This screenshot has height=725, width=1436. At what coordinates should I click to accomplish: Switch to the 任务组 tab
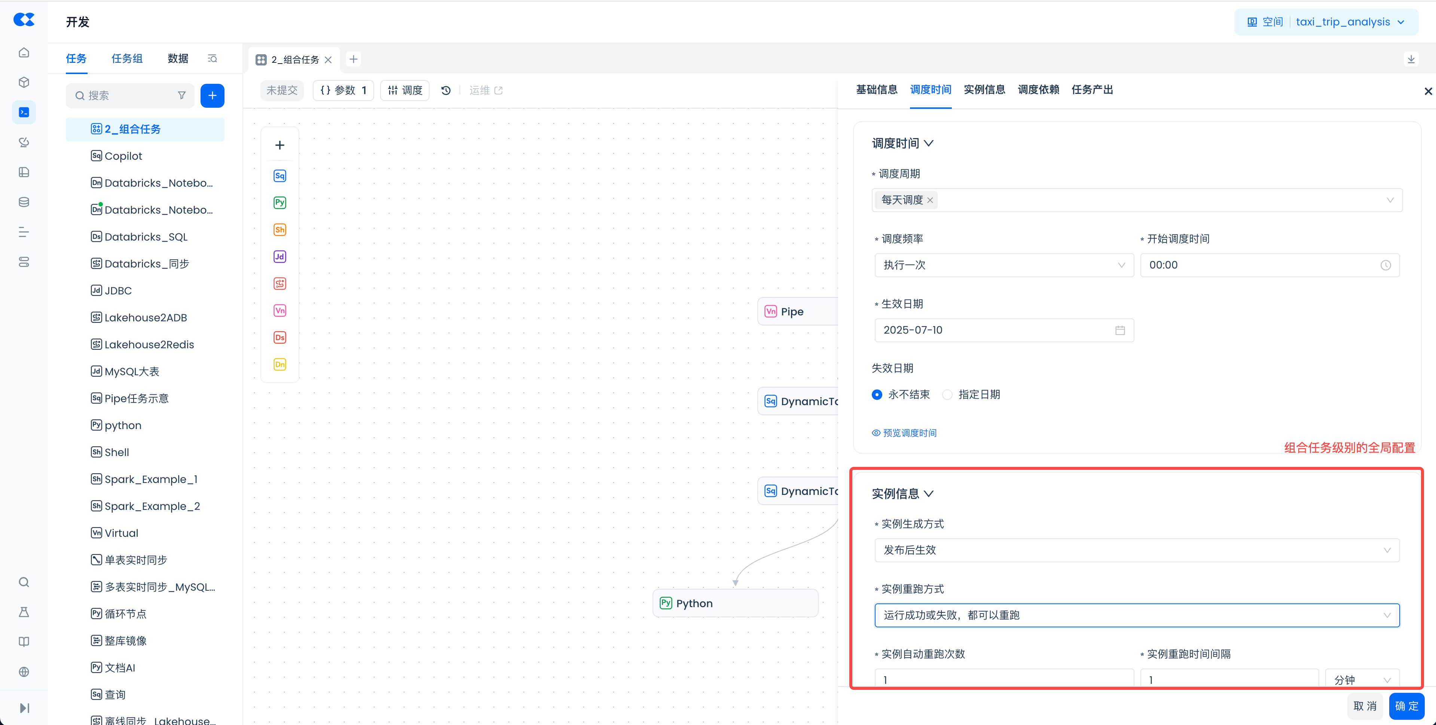coord(126,58)
